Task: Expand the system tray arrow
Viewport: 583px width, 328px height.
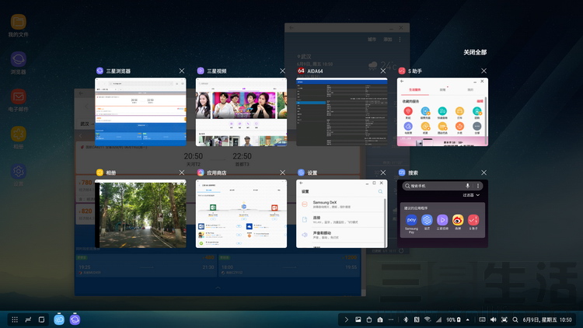Action: pos(346,319)
